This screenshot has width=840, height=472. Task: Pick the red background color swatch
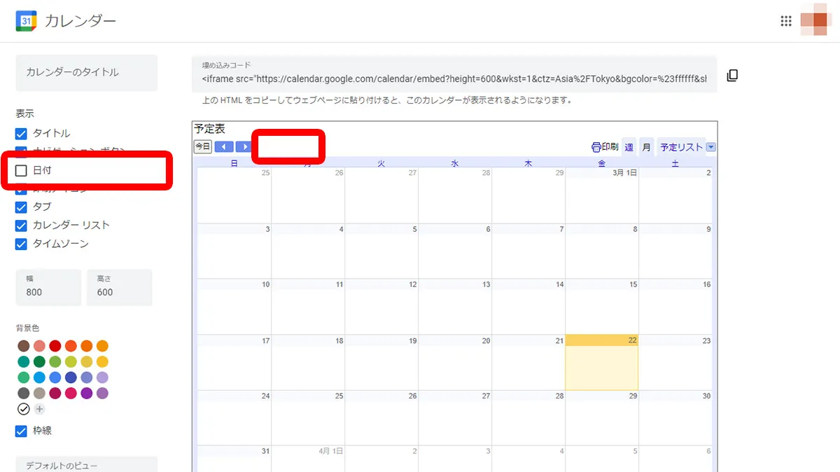pyautogui.click(x=55, y=346)
